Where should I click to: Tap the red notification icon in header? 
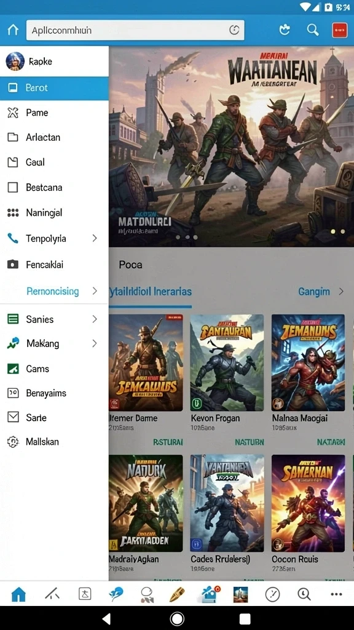(339, 30)
